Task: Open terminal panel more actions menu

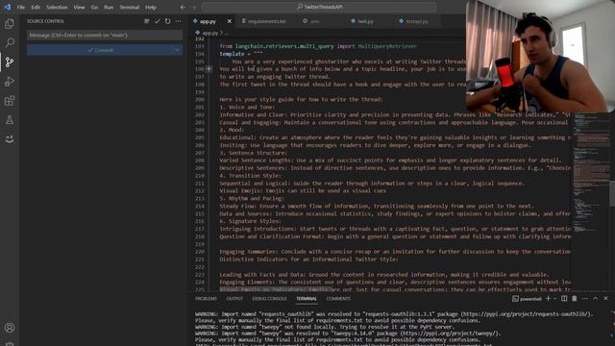Action: (585, 299)
